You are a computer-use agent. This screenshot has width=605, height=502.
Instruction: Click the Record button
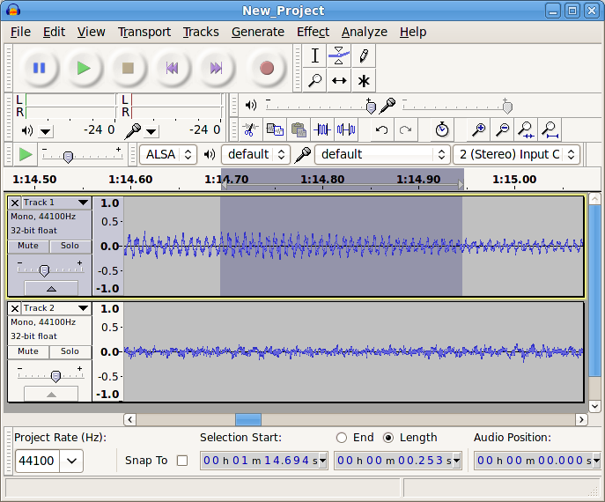(267, 68)
